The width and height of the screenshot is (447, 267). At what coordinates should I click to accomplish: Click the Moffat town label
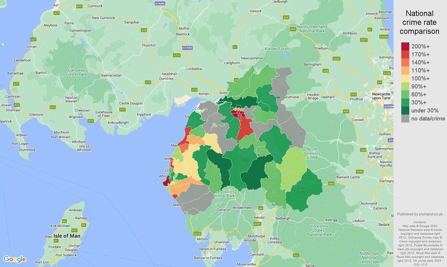[184, 28]
